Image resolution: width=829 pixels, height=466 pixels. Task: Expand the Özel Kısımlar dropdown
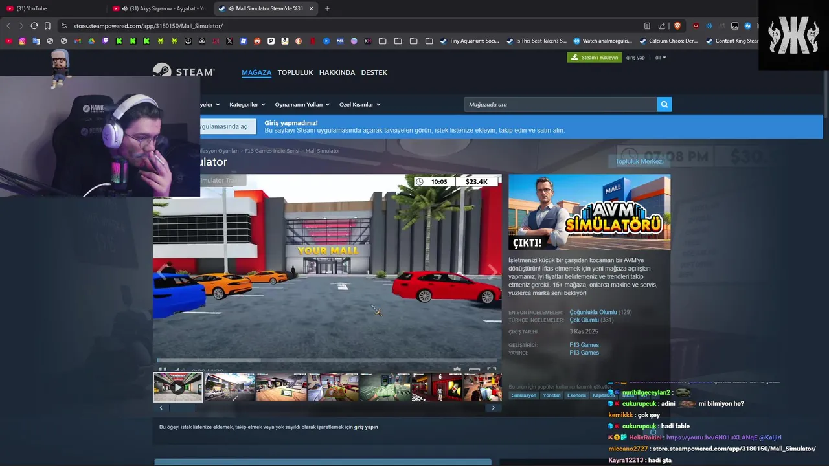[x=359, y=104]
